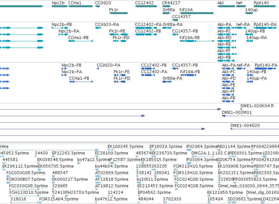Viewport: 279px width, 204px height.
Task: Click transcript CG12402-RA
Action: pos(146,28)
